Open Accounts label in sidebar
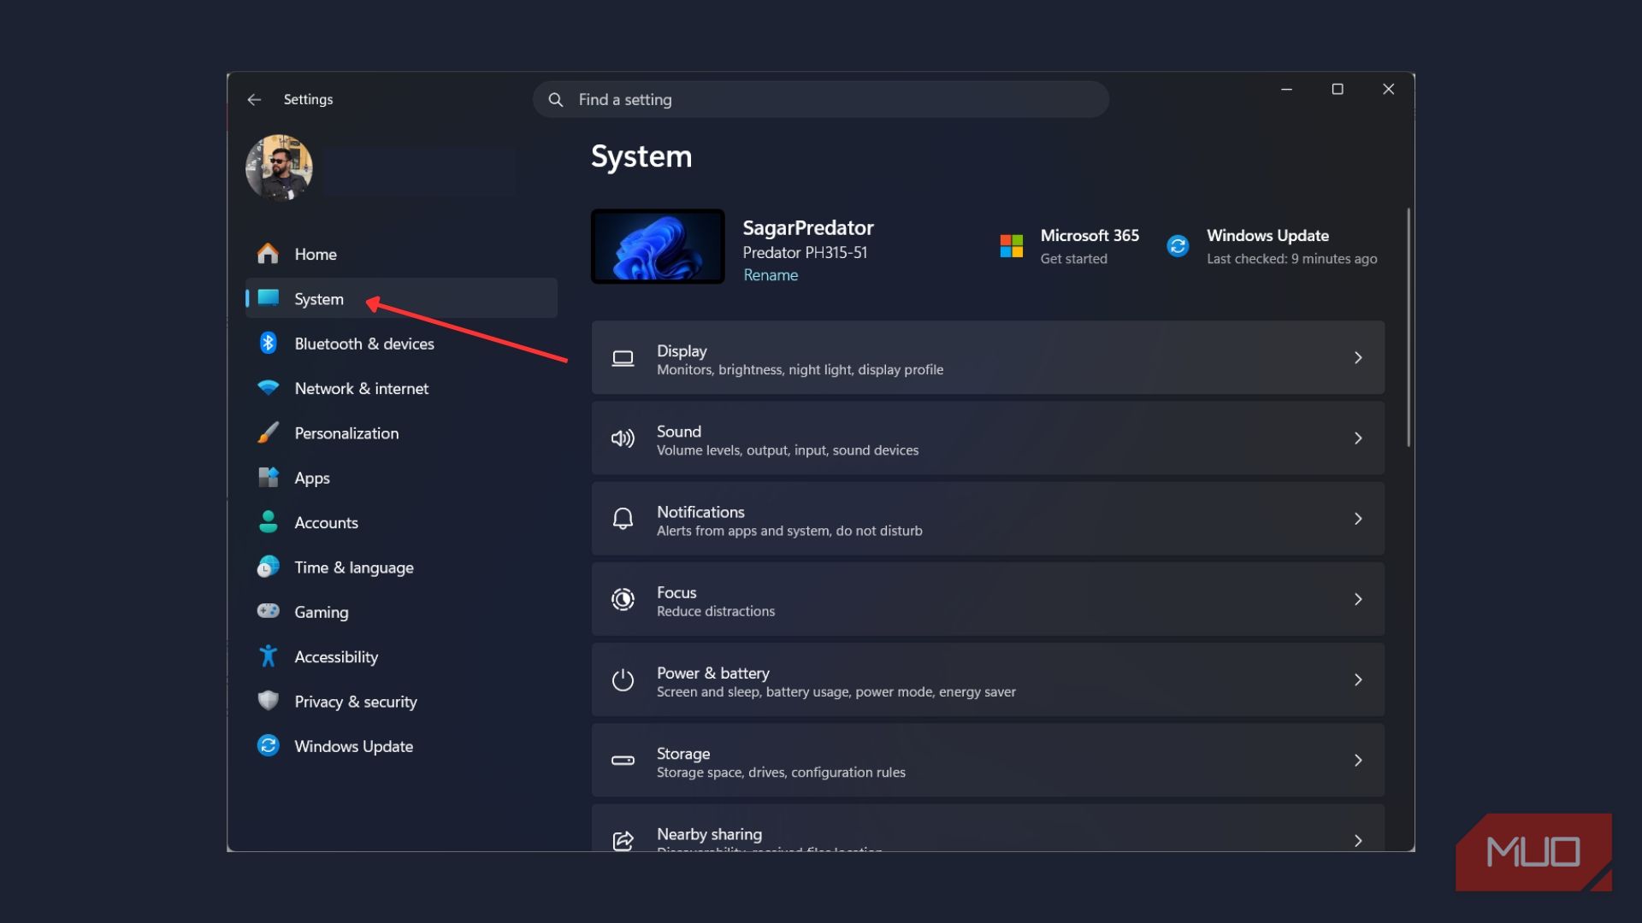The height and width of the screenshot is (923, 1642). (x=326, y=522)
